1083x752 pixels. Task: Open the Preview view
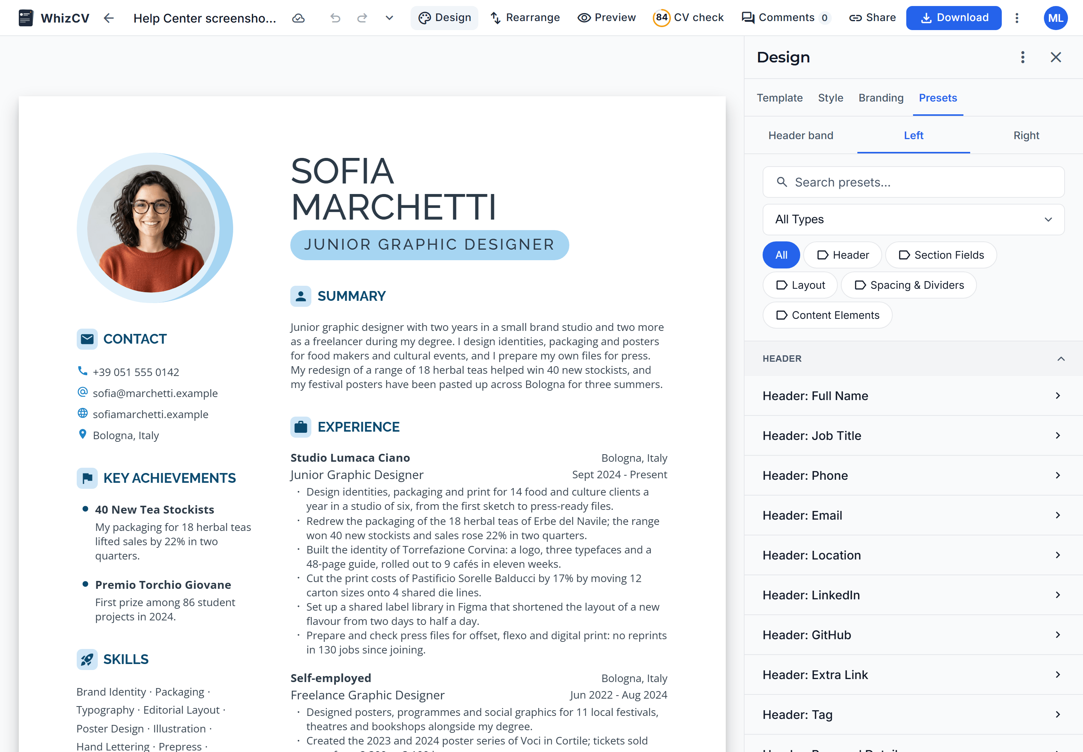[607, 18]
